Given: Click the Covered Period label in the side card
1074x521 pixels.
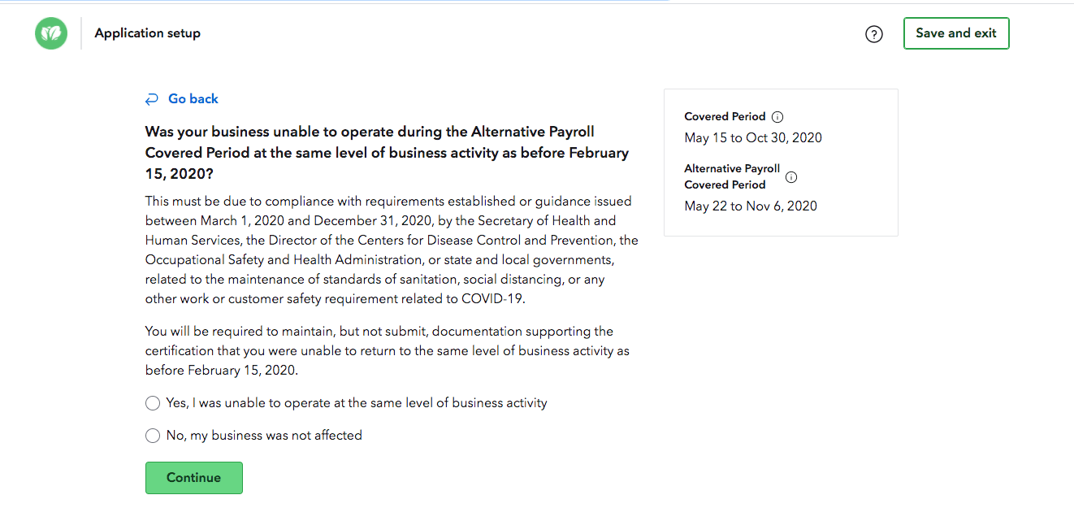Looking at the screenshot, I should [725, 117].
